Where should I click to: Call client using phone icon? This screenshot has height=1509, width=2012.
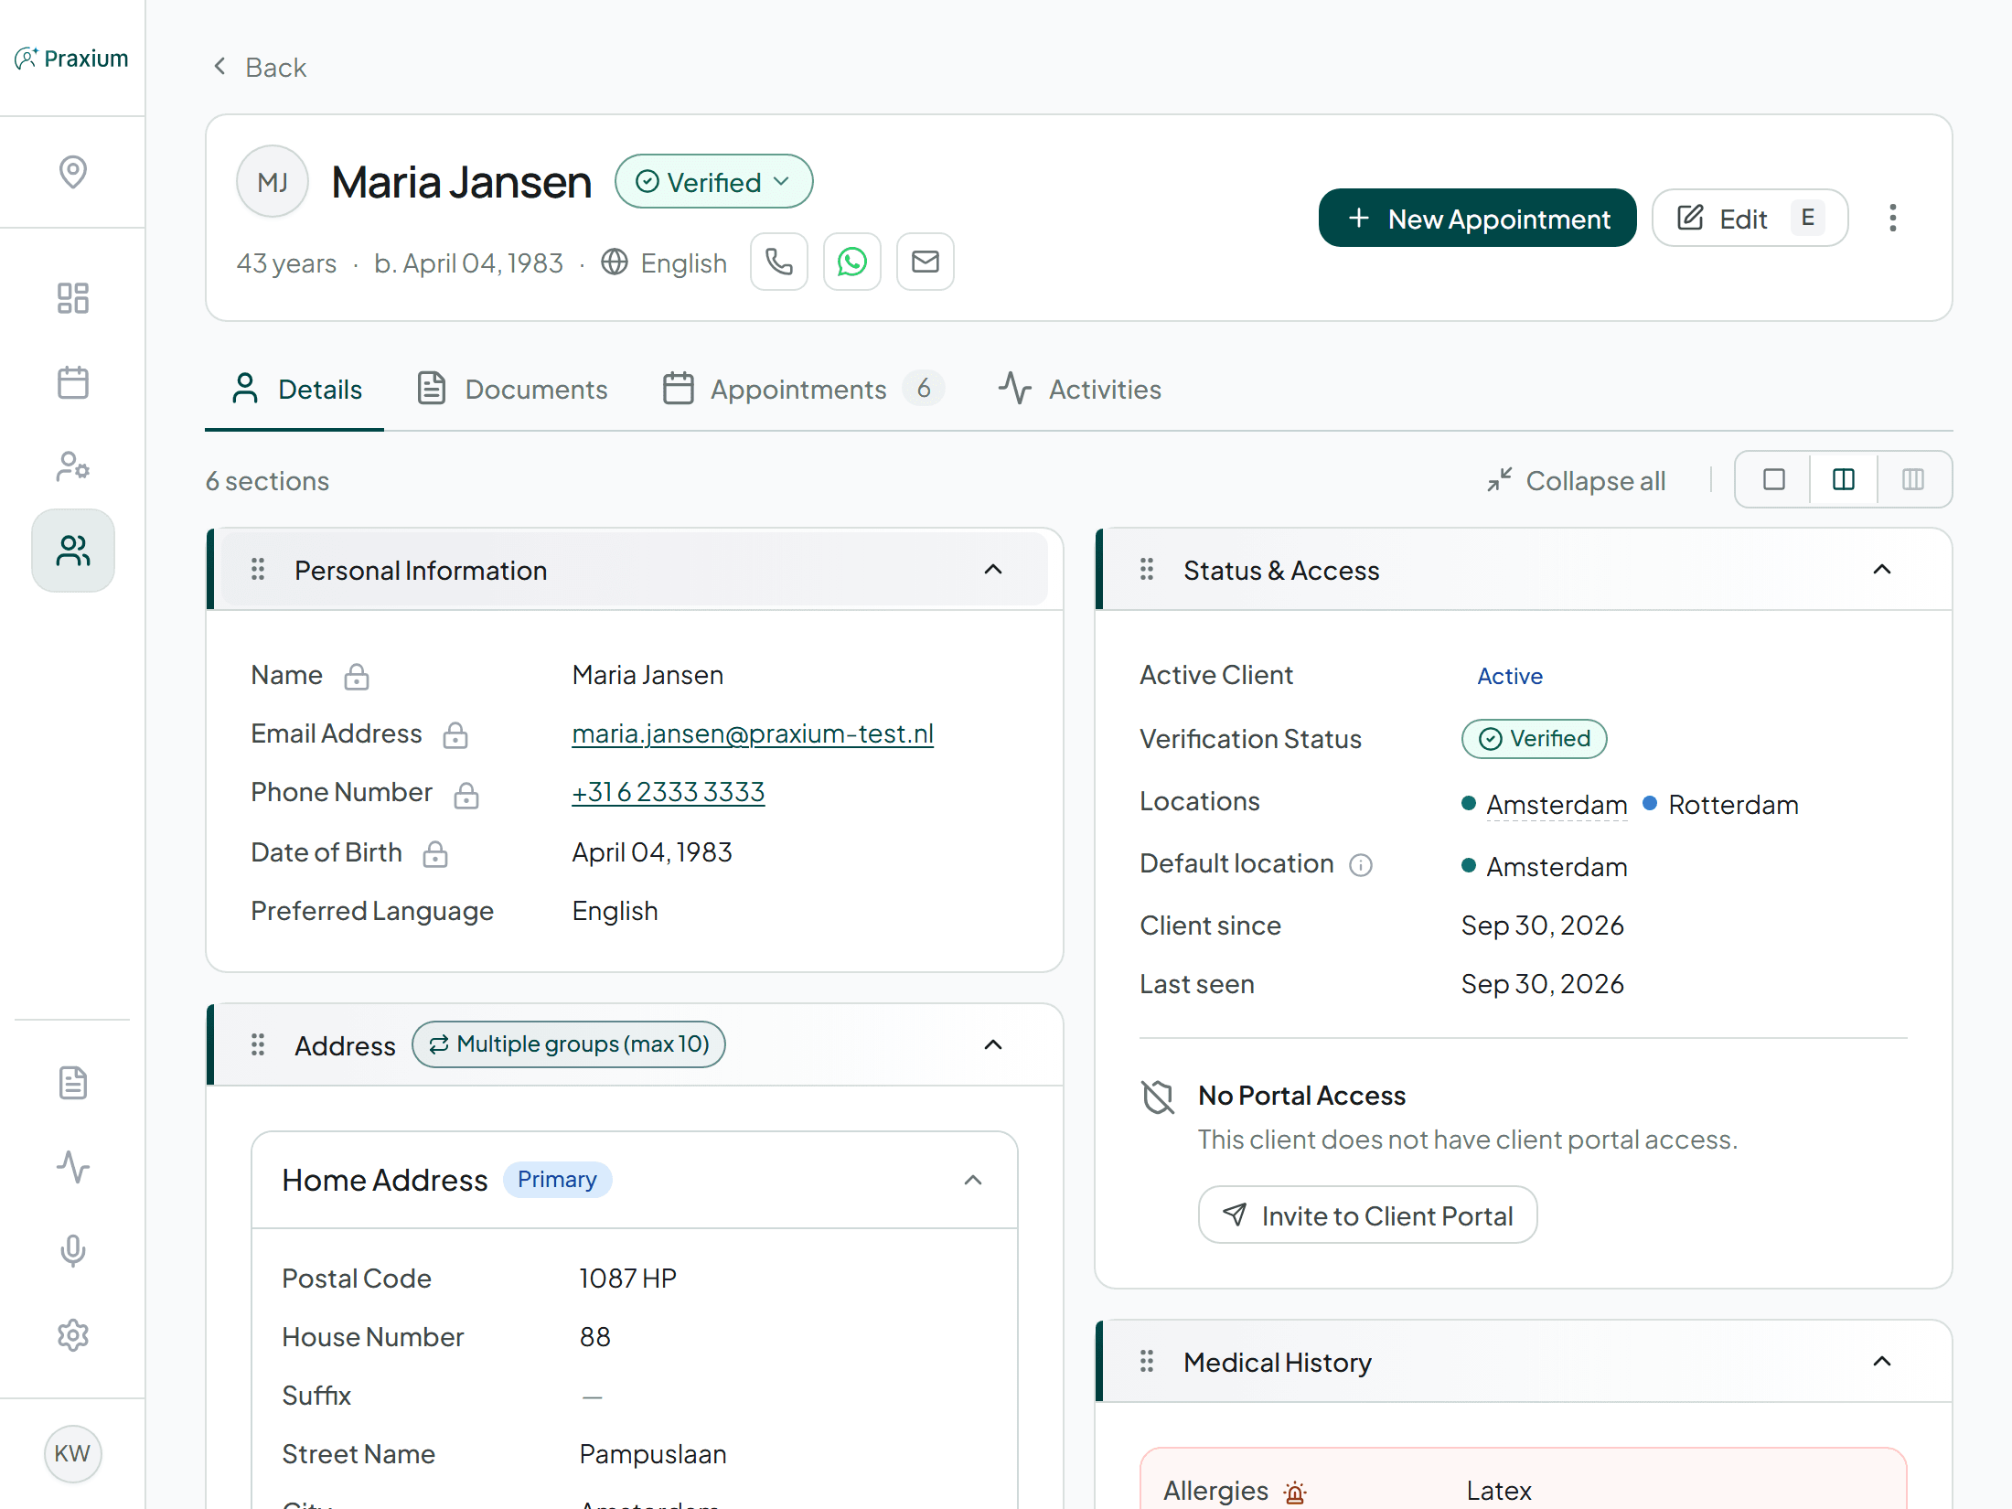(779, 262)
